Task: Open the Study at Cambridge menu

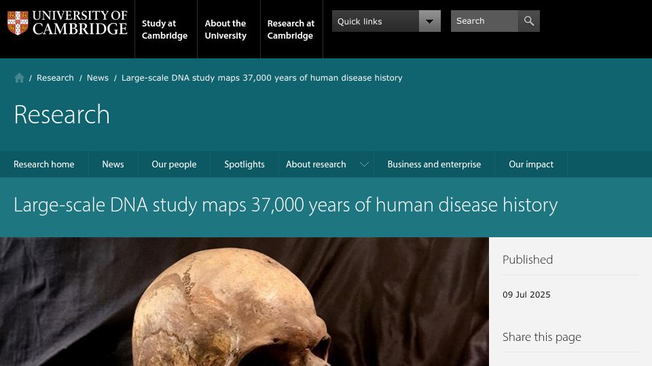Action: [164, 29]
